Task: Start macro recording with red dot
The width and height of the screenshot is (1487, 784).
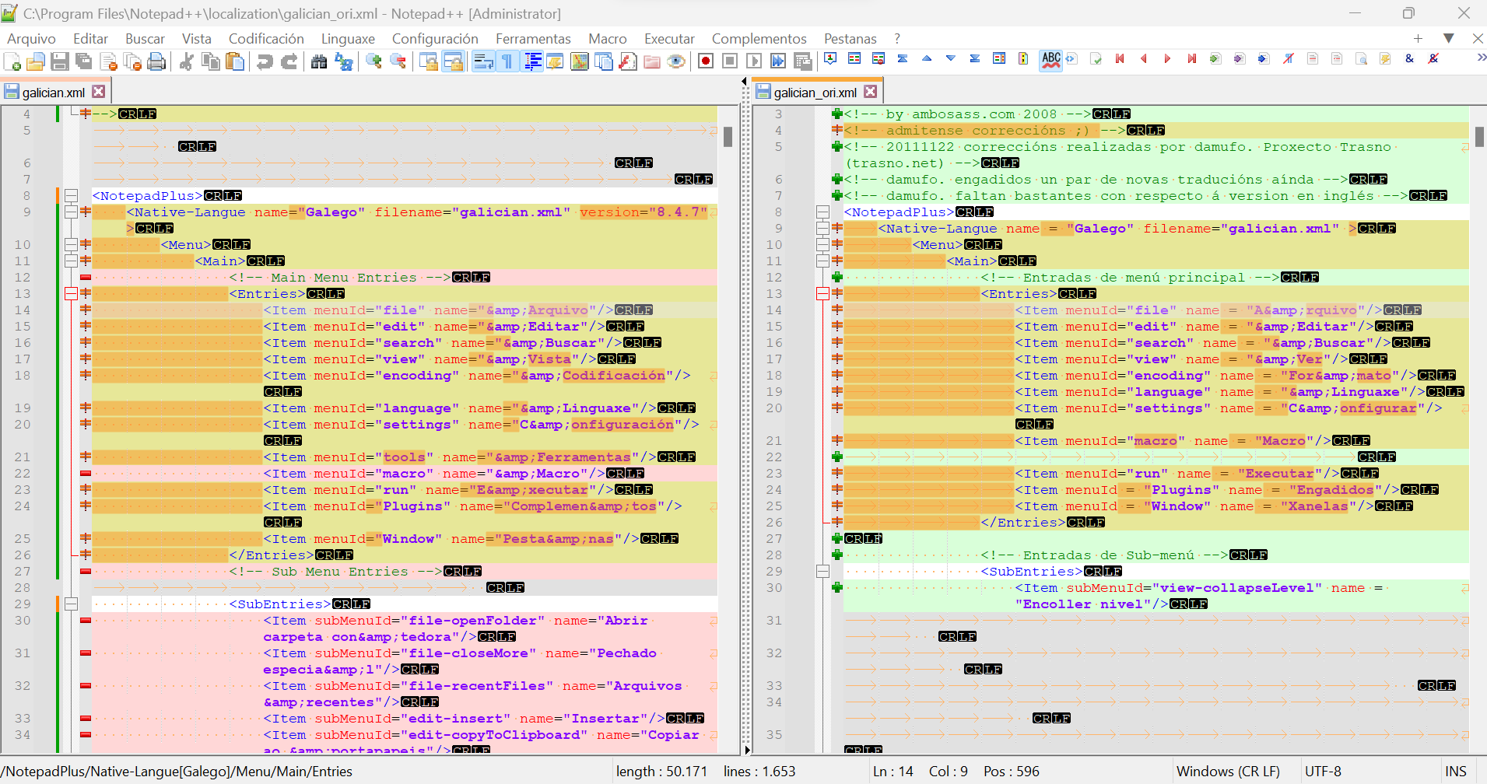Action: [706, 61]
